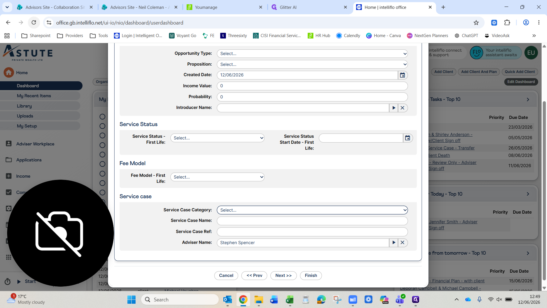Open the Service Case - Transfer link
This screenshot has height=308, width=547.
coord(451,148)
